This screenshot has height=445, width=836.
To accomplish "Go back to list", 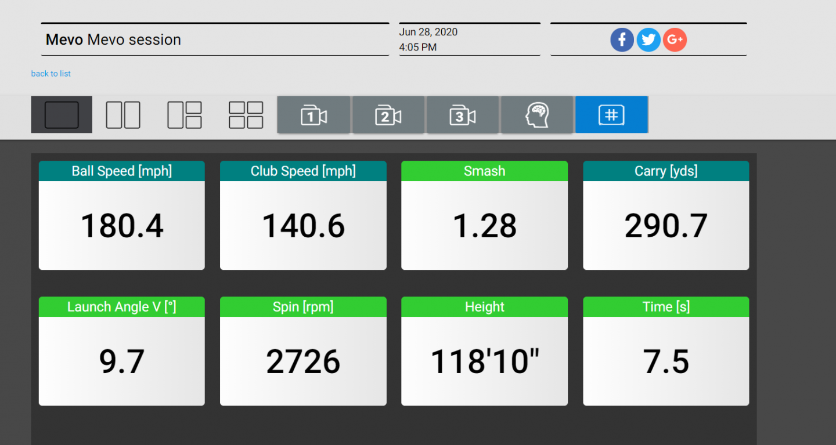I will point(51,74).
